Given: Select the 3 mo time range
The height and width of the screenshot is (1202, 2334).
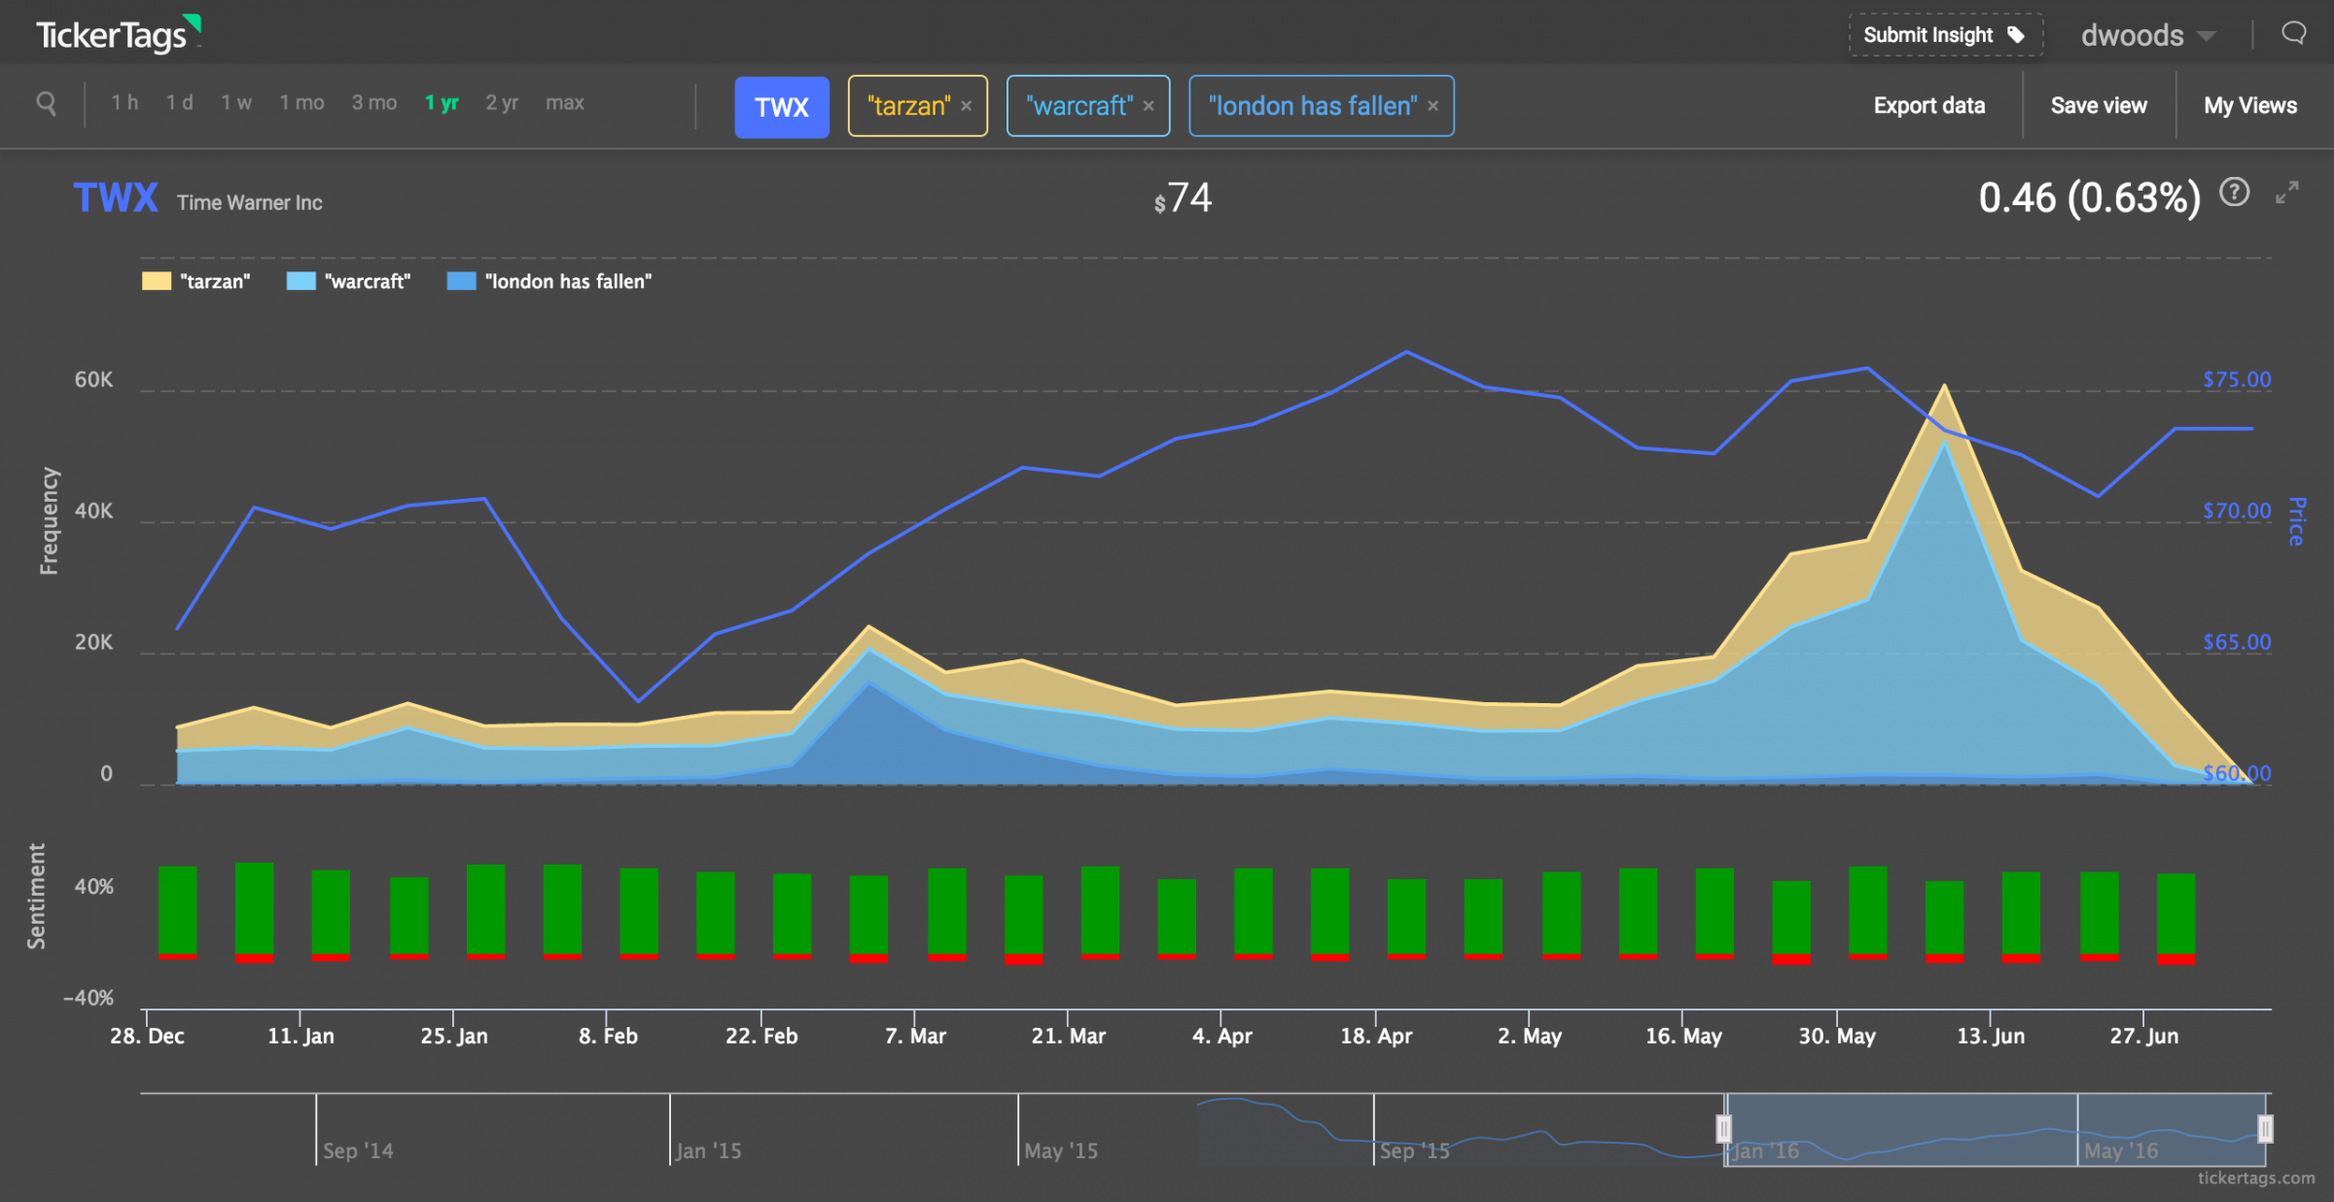Looking at the screenshot, I should tap(374, 103).
